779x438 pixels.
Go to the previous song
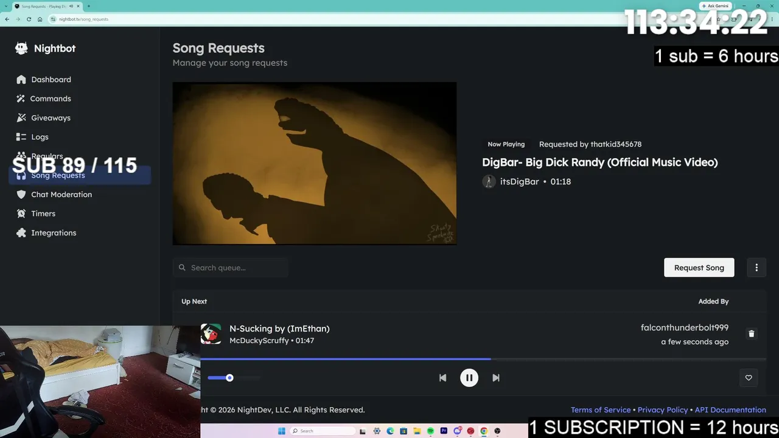tap(442, 378)
